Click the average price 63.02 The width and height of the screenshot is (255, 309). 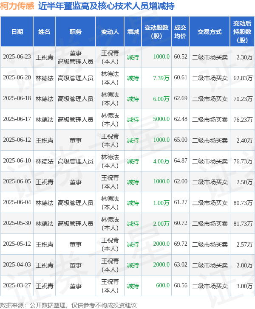(180, 264)
